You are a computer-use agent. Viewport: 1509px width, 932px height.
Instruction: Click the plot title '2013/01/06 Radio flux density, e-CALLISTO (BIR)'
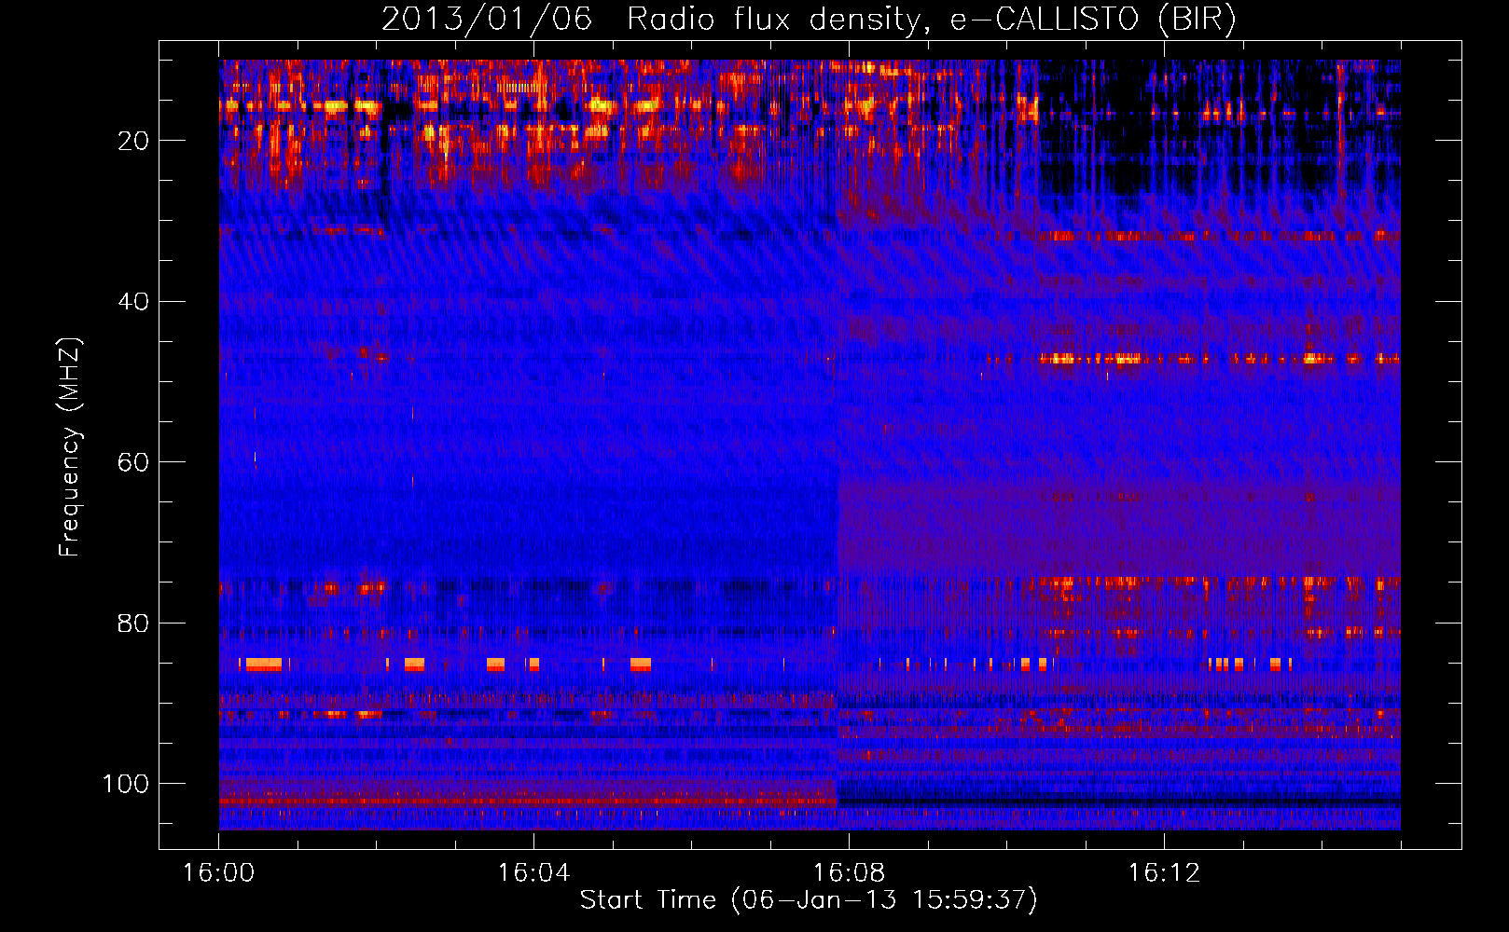pyautogui.click(x=809, y=20)
